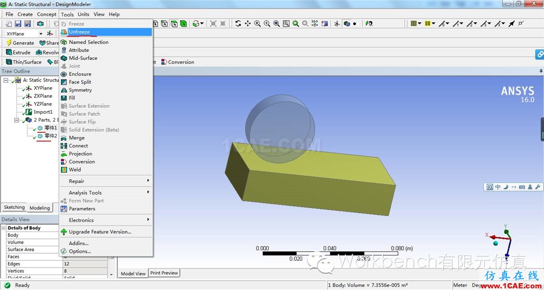Open the Repair submenu
The image size is (544, 290).
(106, 181)
